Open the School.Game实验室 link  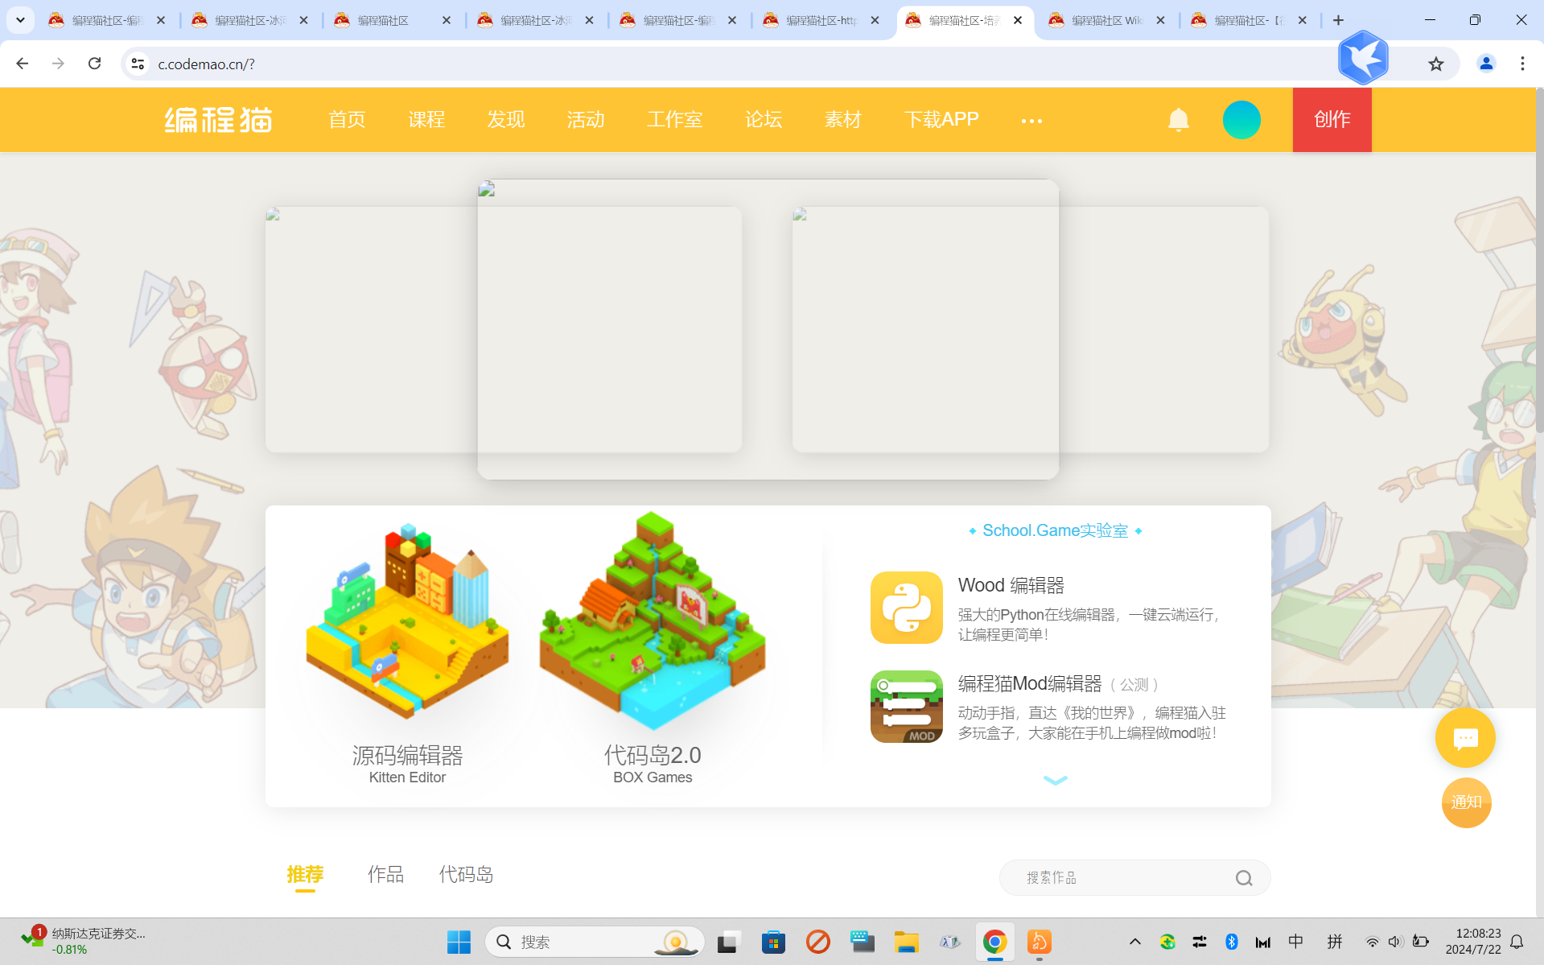pos(1055,530)
